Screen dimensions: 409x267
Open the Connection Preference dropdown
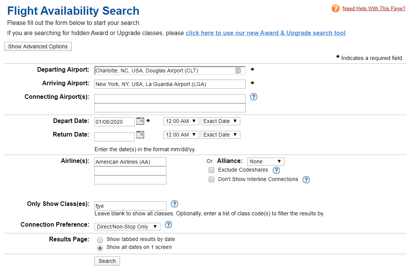[127, 227]
